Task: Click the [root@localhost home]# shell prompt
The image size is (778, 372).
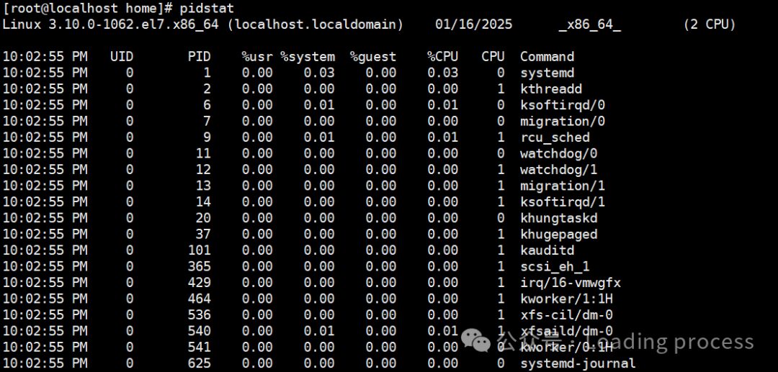Action: point(88,8)
